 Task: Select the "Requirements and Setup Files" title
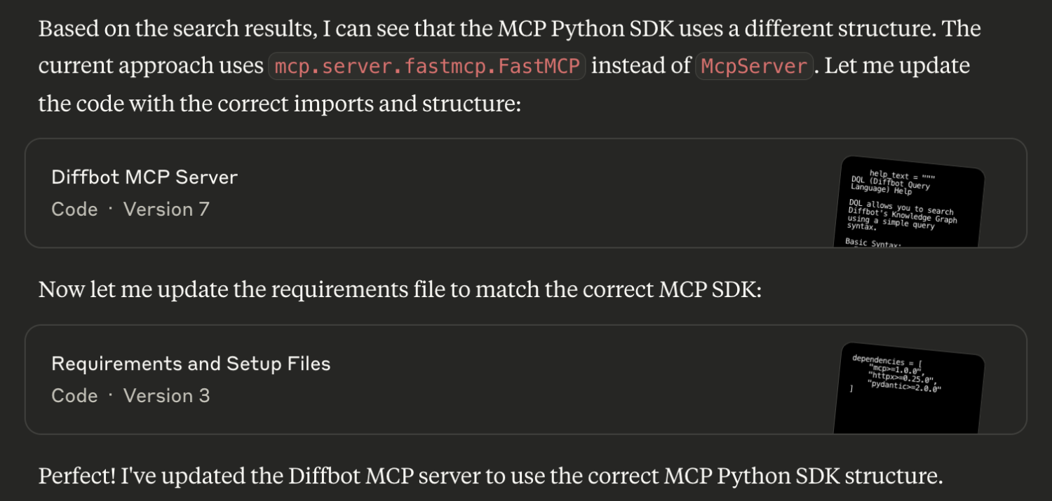coord(191,364)
